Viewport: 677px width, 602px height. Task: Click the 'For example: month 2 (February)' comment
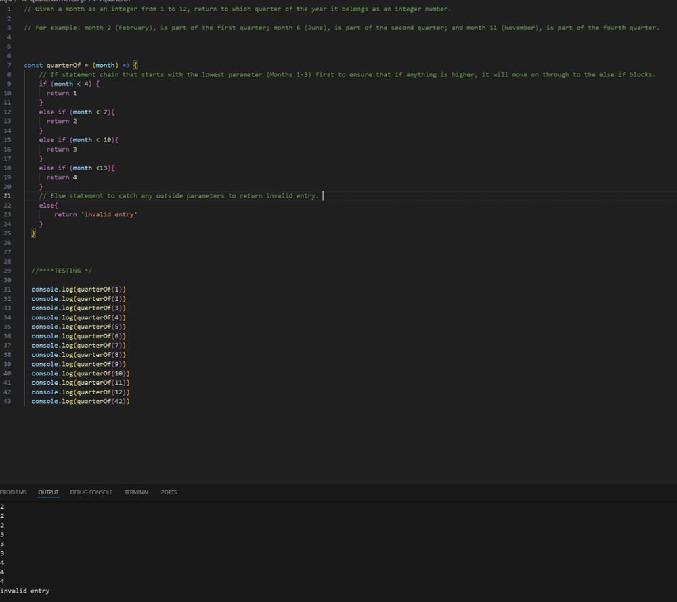[341, 28]
